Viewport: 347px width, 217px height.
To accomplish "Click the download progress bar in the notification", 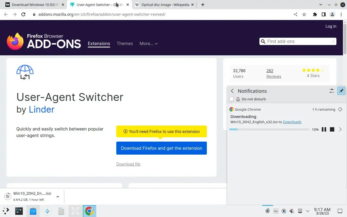I will (x=269, y=129).
